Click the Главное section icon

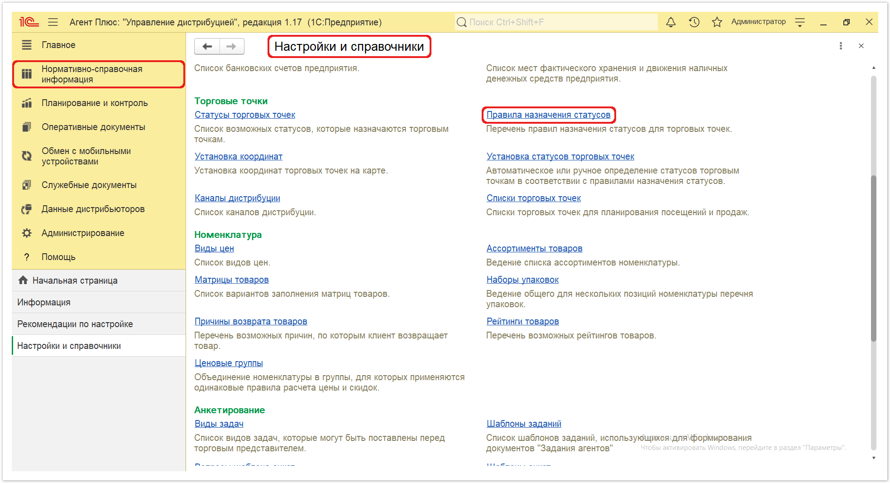(27, 45)
